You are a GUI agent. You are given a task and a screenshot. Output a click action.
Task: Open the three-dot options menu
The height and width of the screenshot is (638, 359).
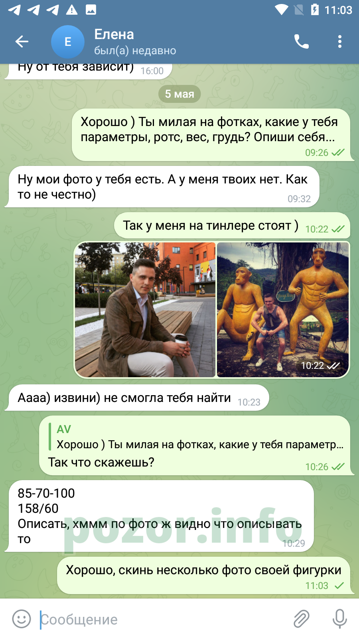pos(340,41)
